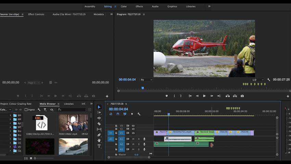Choose the Hand tool
The height and width of the screenshot is (164, 291).
coord(99,140)
